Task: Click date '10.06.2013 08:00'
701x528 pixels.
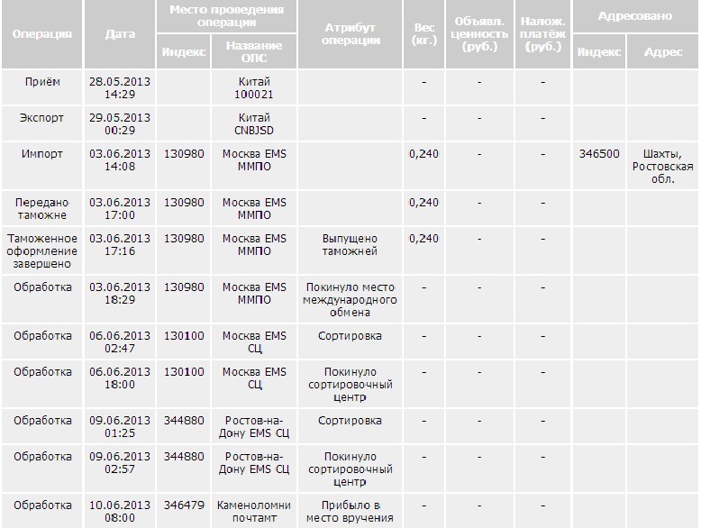Action: tap(119, 512)
